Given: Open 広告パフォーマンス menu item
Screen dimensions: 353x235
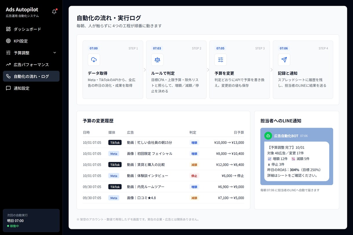Looking at the screenshot, I should (x=31, y=65).
